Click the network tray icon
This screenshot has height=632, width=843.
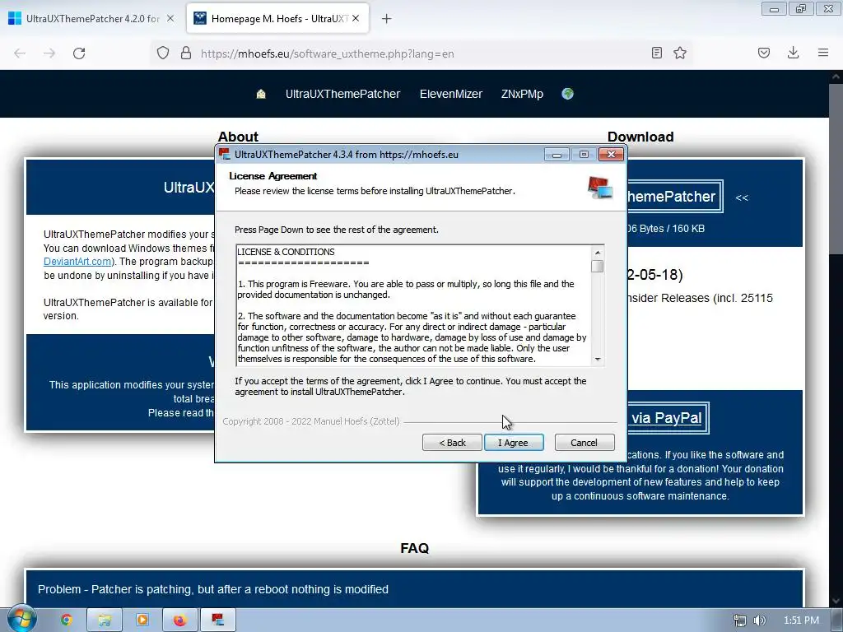pyautogui.click(x=740, y=620)
